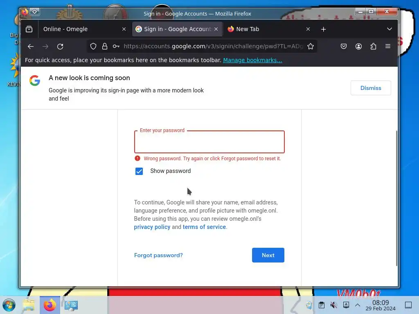Reload the page with the refresh icon
419x314 pixels.
(x=60, y=47)
